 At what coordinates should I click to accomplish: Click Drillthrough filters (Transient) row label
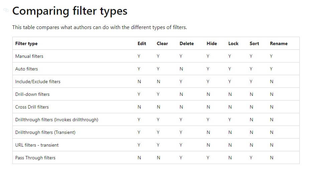click(x=45, y=132)
